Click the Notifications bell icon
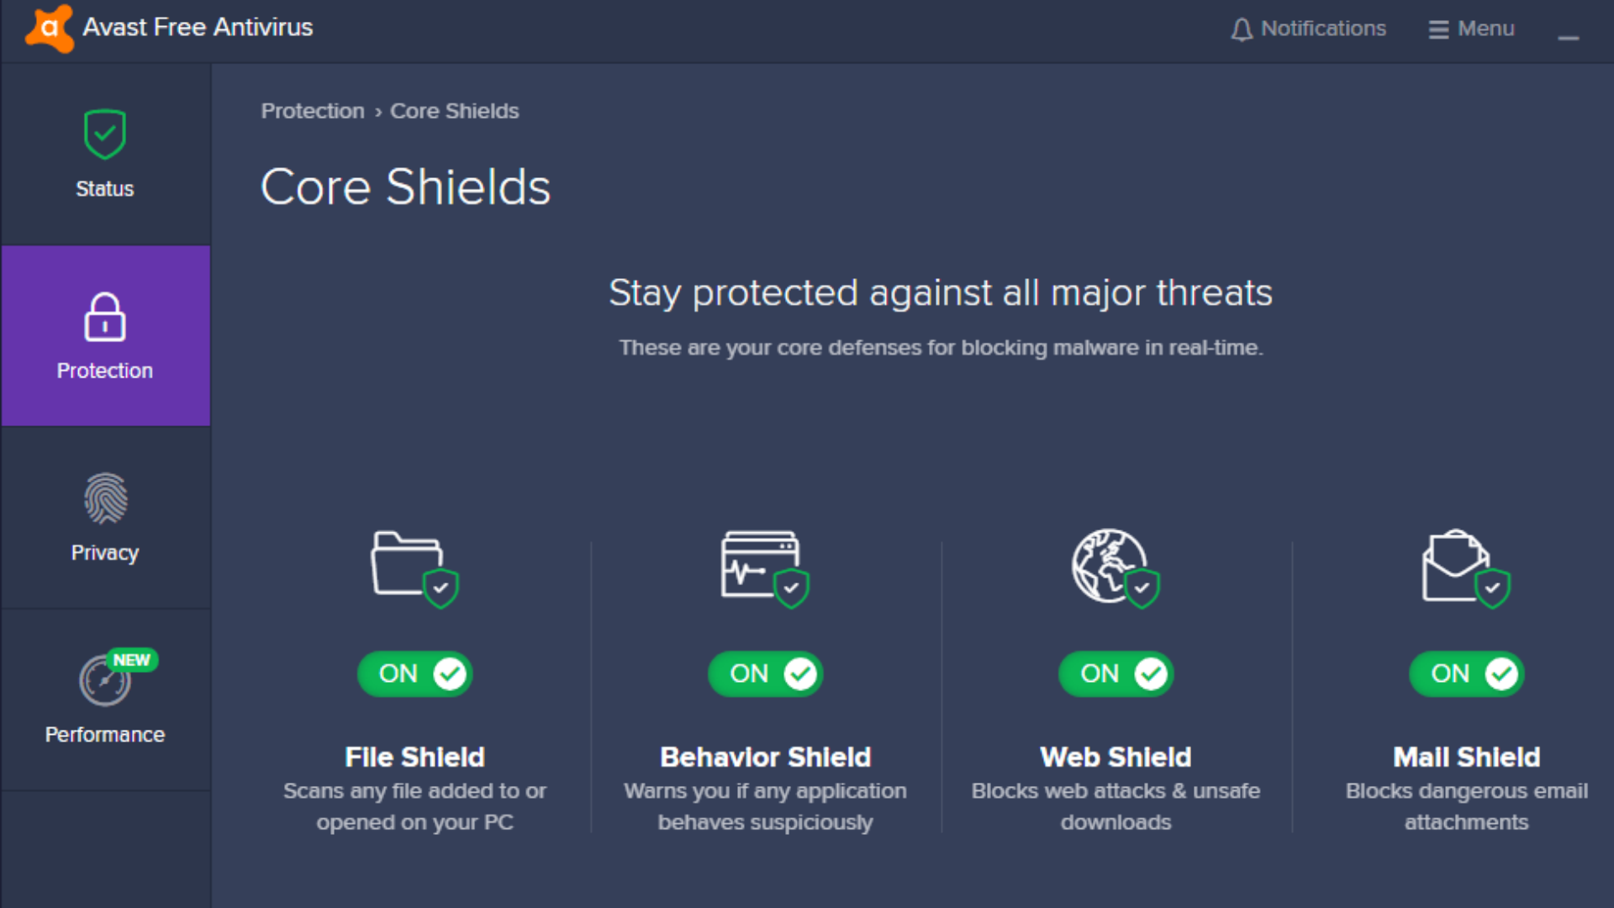This screenshot has height=908, width=1614. [x=1242, y=28]
